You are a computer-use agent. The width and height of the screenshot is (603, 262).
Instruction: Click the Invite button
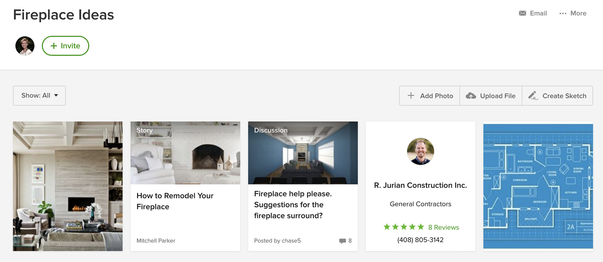pos(65,46)
